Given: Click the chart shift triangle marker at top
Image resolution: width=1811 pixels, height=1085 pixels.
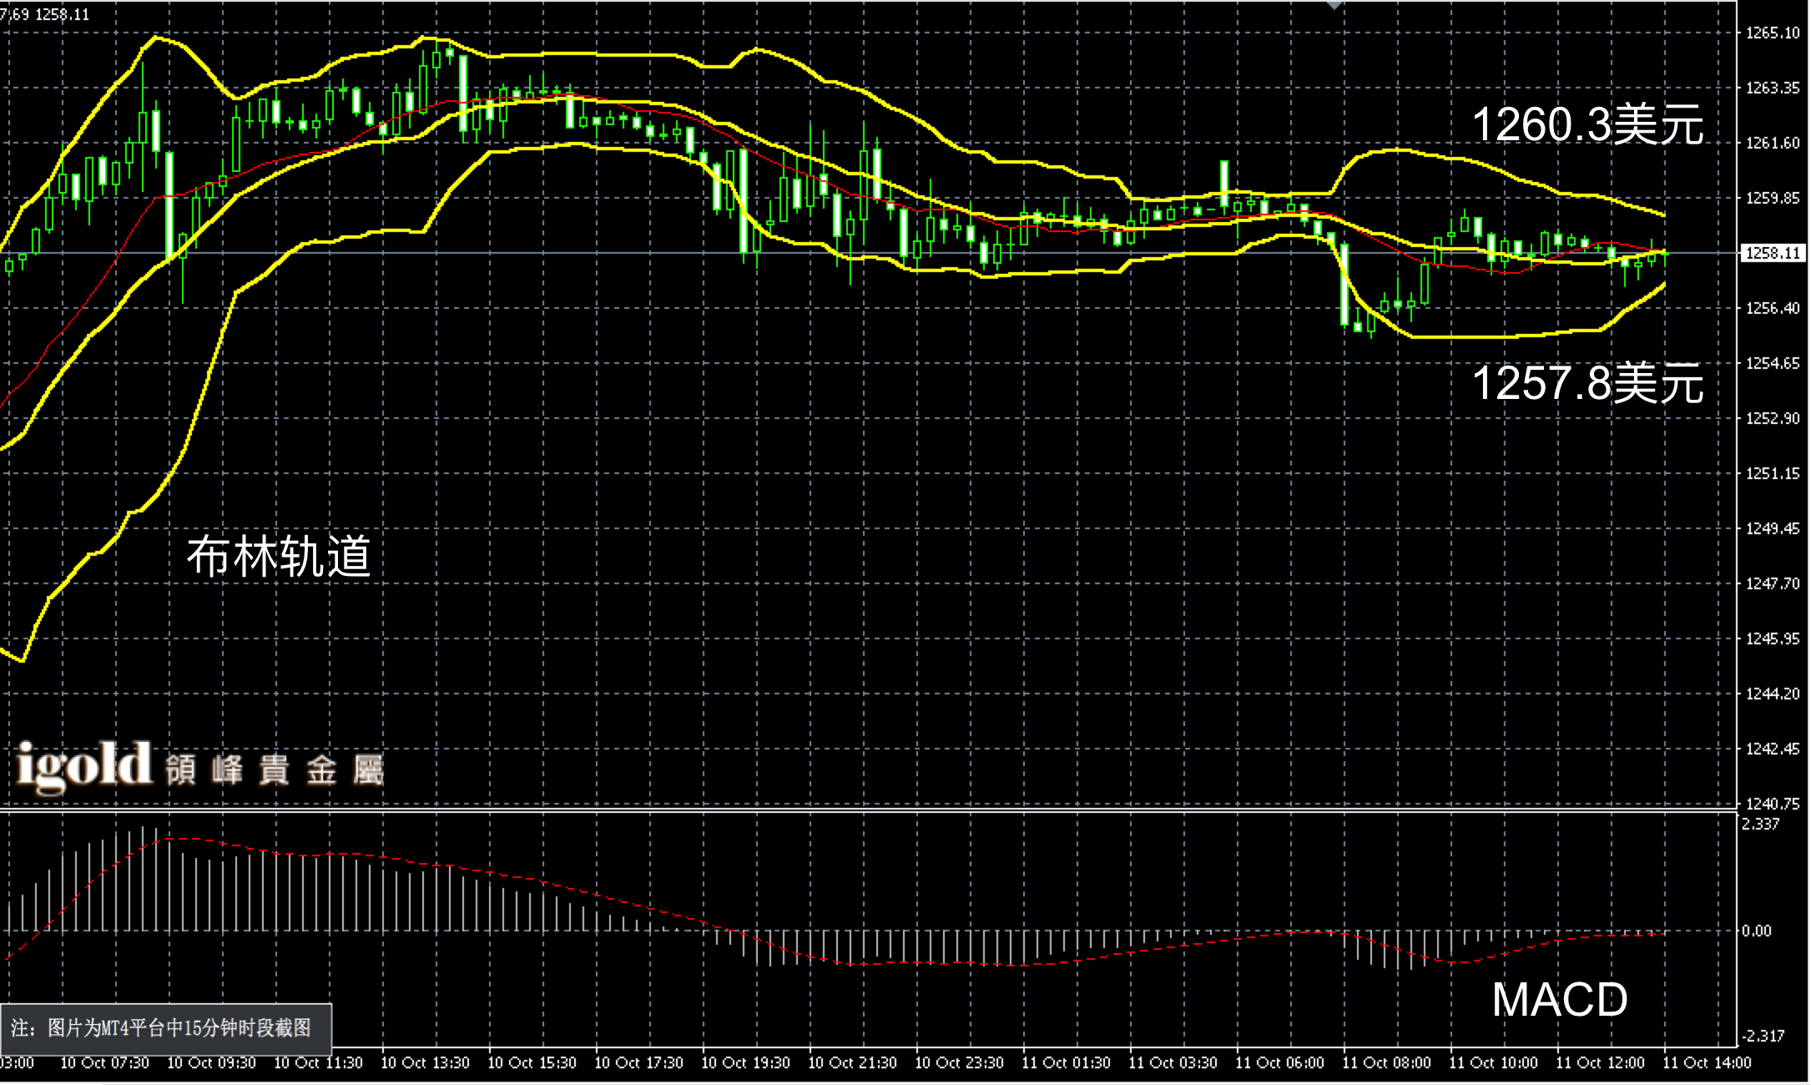Looking at the screenshot, I should 1334,5.
